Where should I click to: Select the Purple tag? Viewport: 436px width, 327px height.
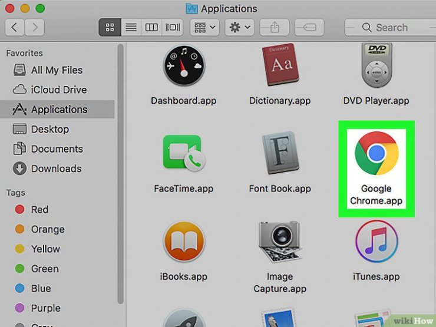pyautogui.click(x=57, y=308)
